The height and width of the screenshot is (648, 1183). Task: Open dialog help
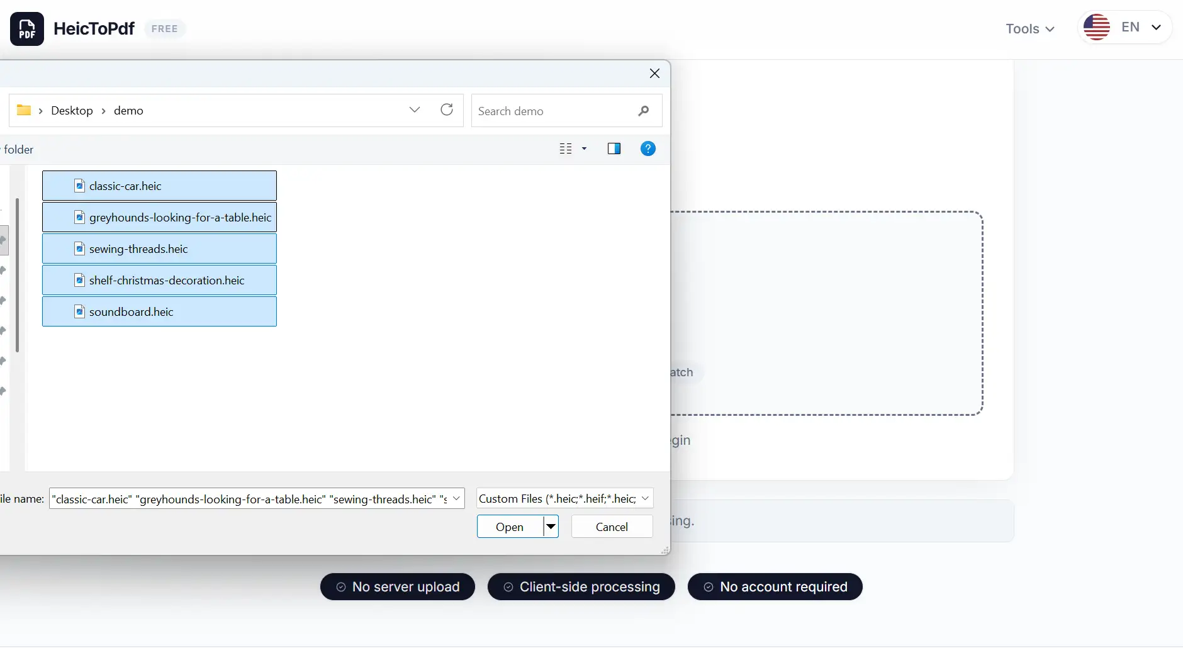648,148
